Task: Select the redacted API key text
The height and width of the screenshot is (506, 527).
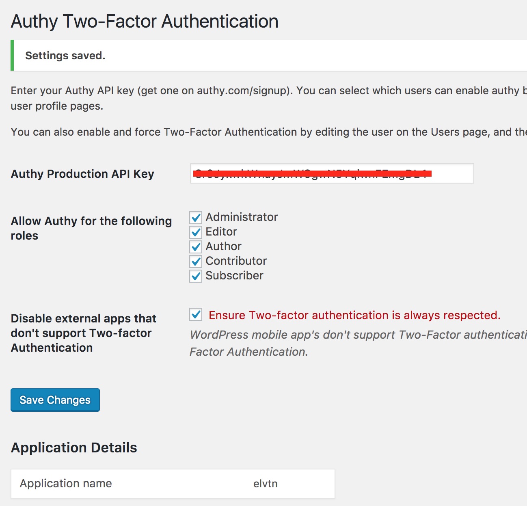Action: click(x=313, y=174)
